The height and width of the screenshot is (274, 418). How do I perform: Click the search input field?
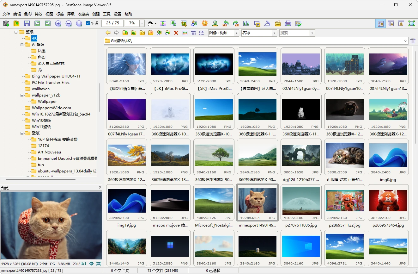coord(294,33)
